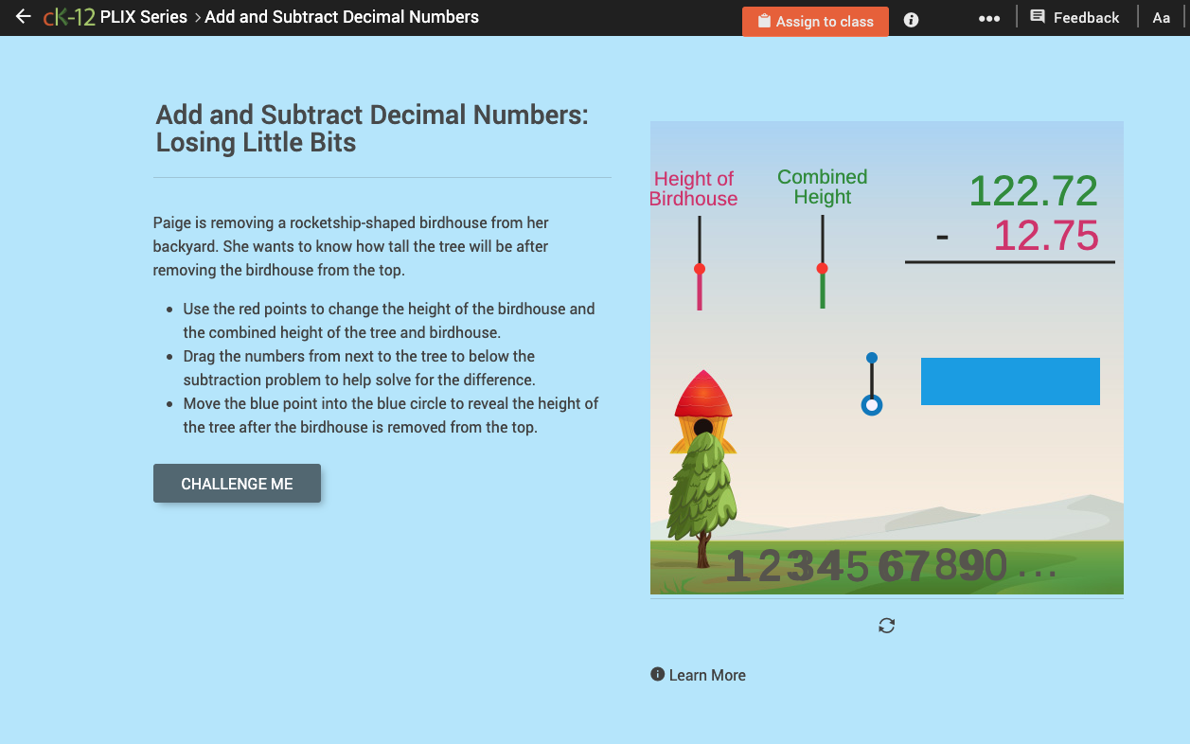The width and height of the screenshot is (1190, 744).
Task: Click the Assign to class button
Action: click(815, 20)
